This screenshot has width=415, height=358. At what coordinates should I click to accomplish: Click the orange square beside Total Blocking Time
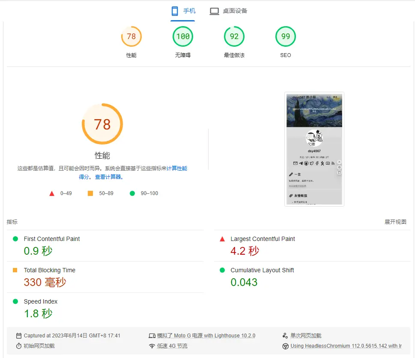click(x=15, y=271)
